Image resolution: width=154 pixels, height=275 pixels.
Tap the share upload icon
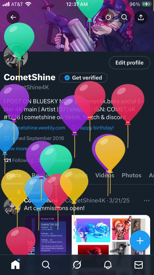coord(141,17)
